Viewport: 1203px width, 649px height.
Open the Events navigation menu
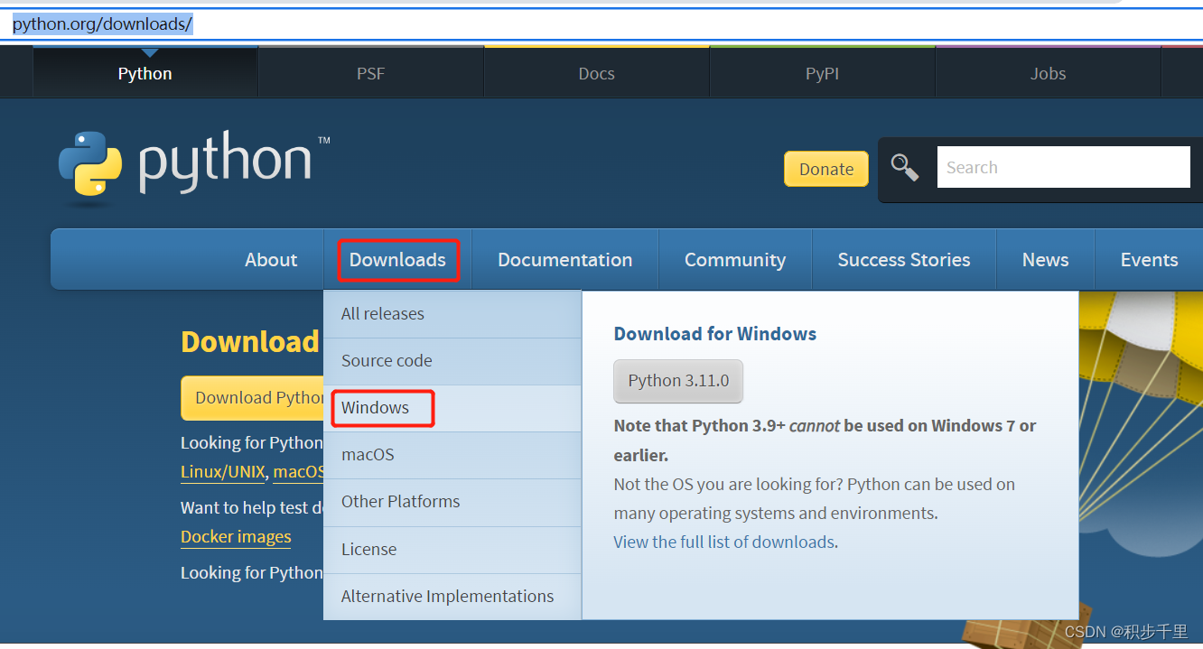coord(1149,260)
